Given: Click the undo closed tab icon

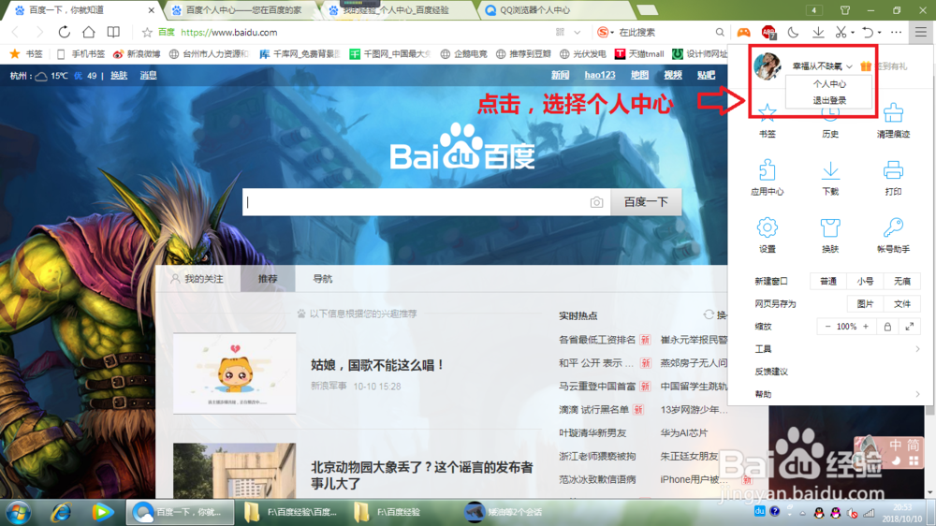Looking at the screenshot, I should (868, 32).
